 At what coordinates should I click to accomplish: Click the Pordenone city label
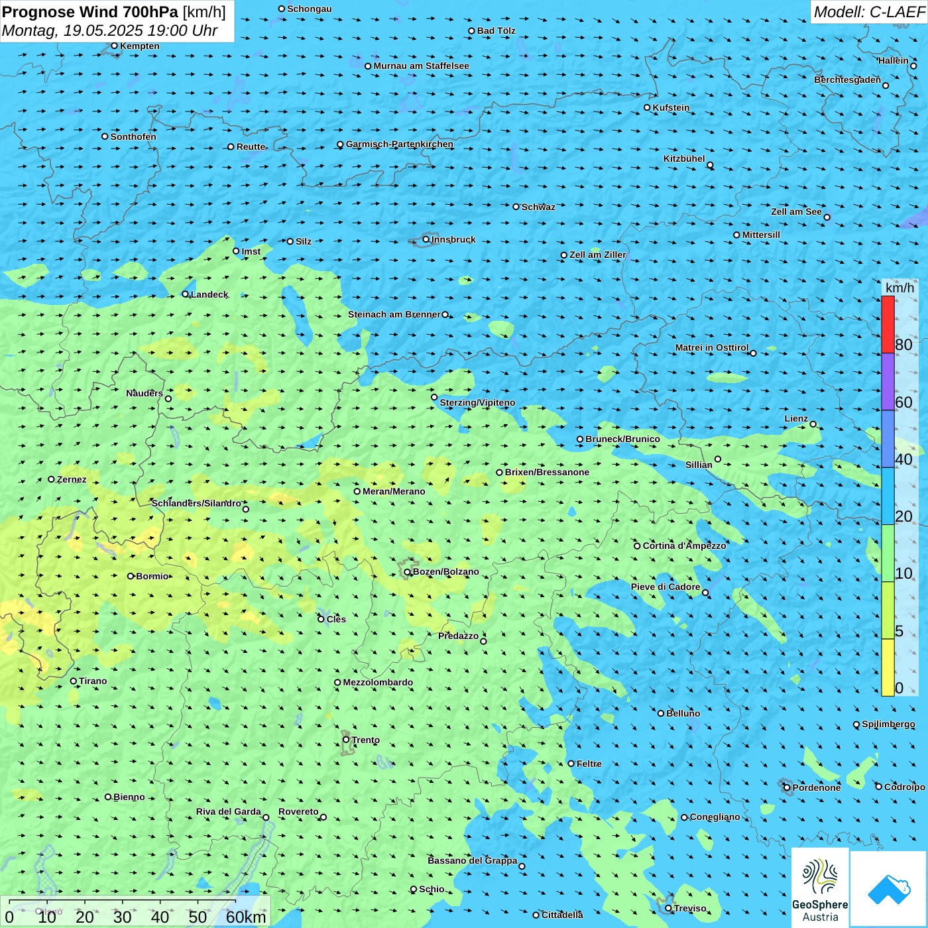point(817,787)
